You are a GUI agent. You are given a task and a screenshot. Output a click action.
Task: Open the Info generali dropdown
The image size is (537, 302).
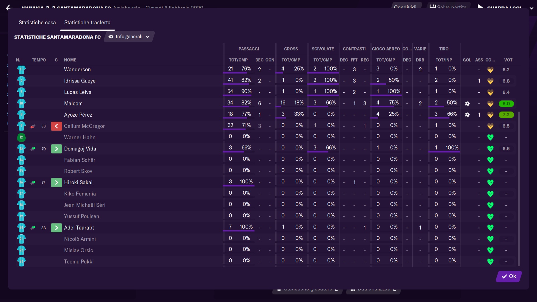(x=129, y=37)
